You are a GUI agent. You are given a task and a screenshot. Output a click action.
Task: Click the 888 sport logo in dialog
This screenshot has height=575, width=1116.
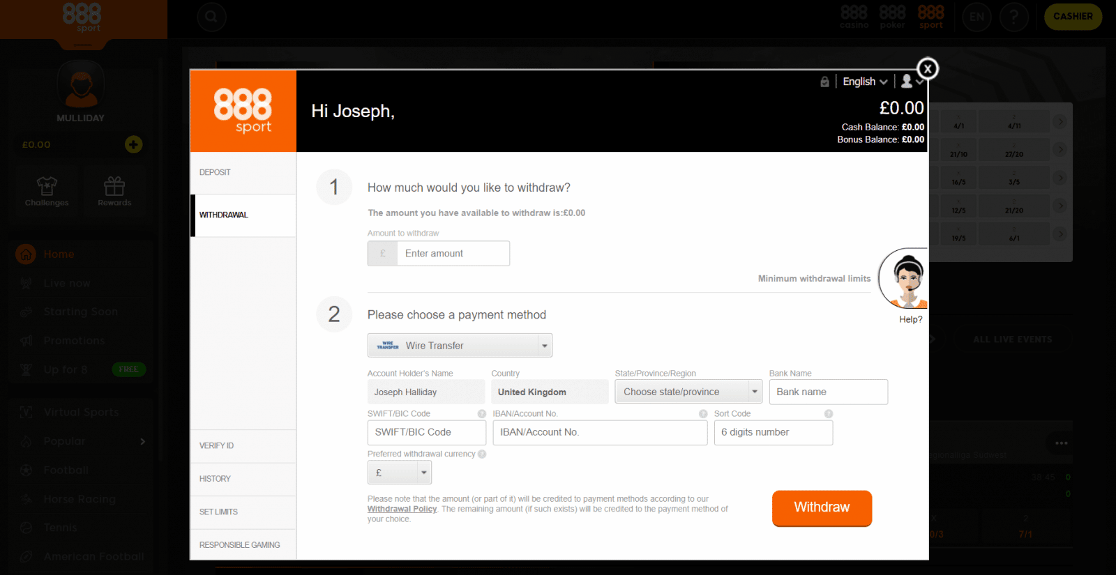(243, 111)
